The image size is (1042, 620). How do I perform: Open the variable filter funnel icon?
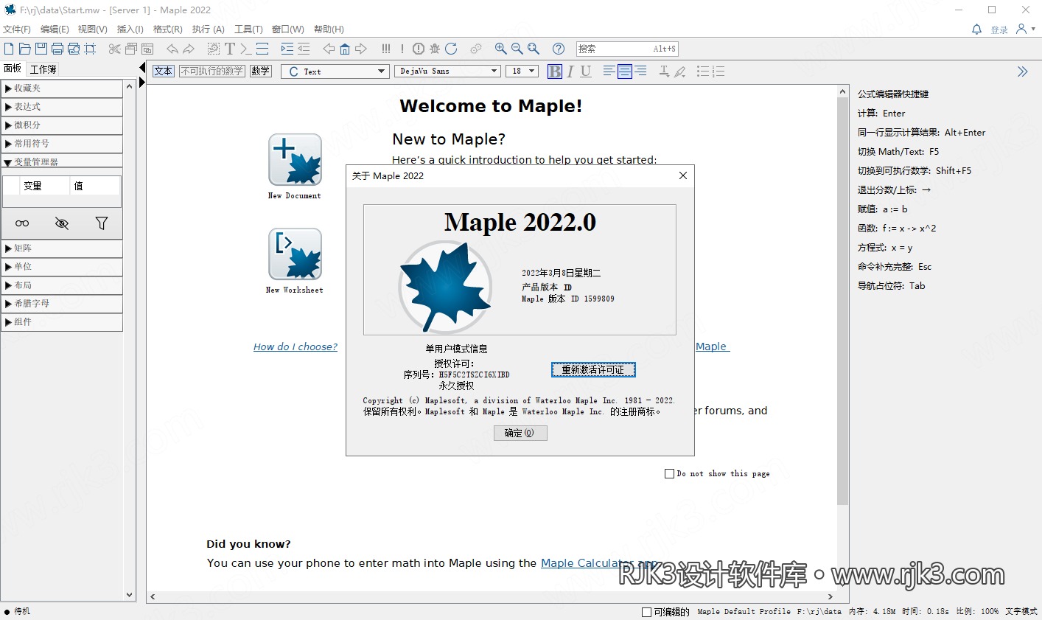point(102,223)
